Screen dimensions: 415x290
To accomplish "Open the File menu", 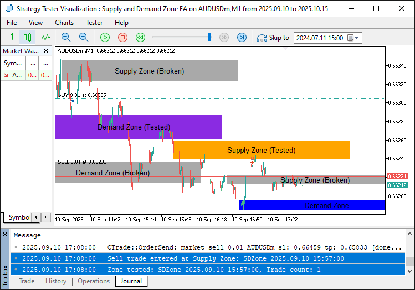I will (12, 23).
